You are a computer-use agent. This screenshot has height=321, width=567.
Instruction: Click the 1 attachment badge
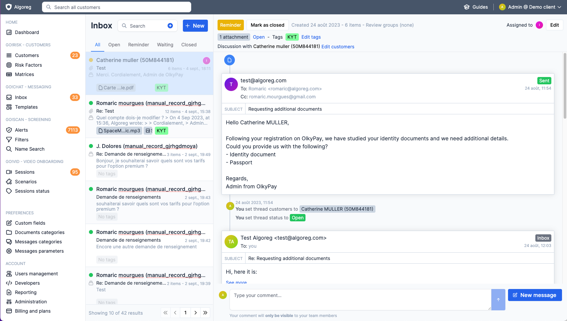click(234, 37)
